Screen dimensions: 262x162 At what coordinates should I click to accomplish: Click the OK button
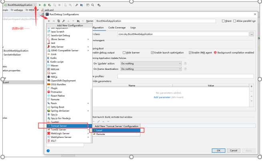218,150
